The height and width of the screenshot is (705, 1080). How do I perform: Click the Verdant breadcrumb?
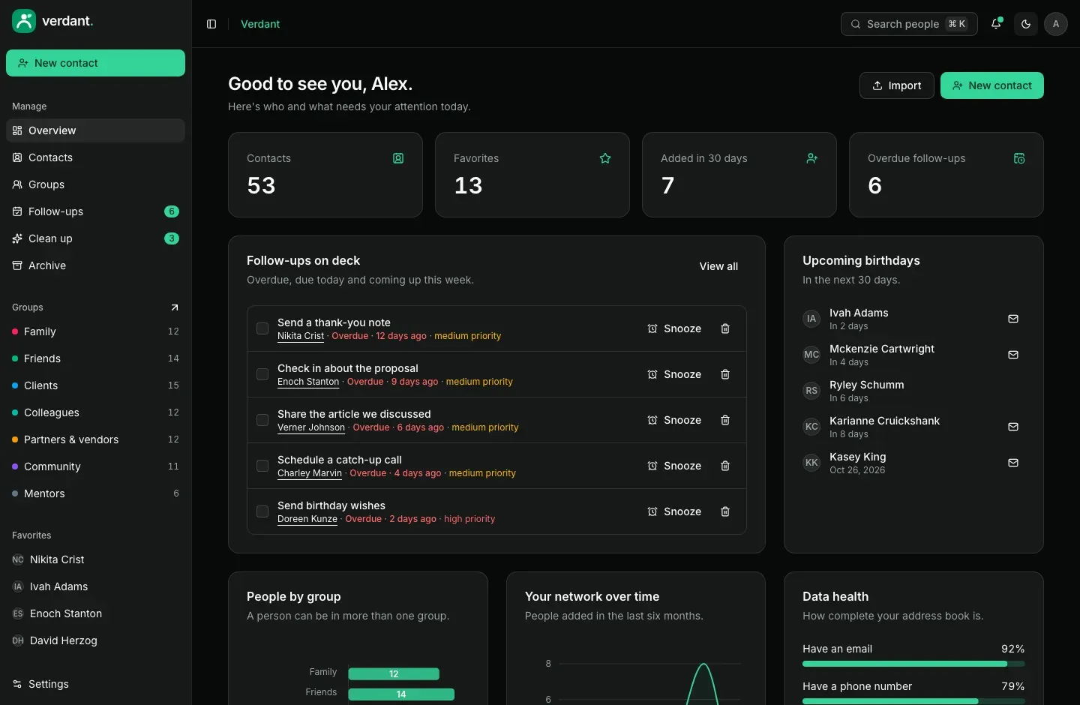click(x=260, y=24)
